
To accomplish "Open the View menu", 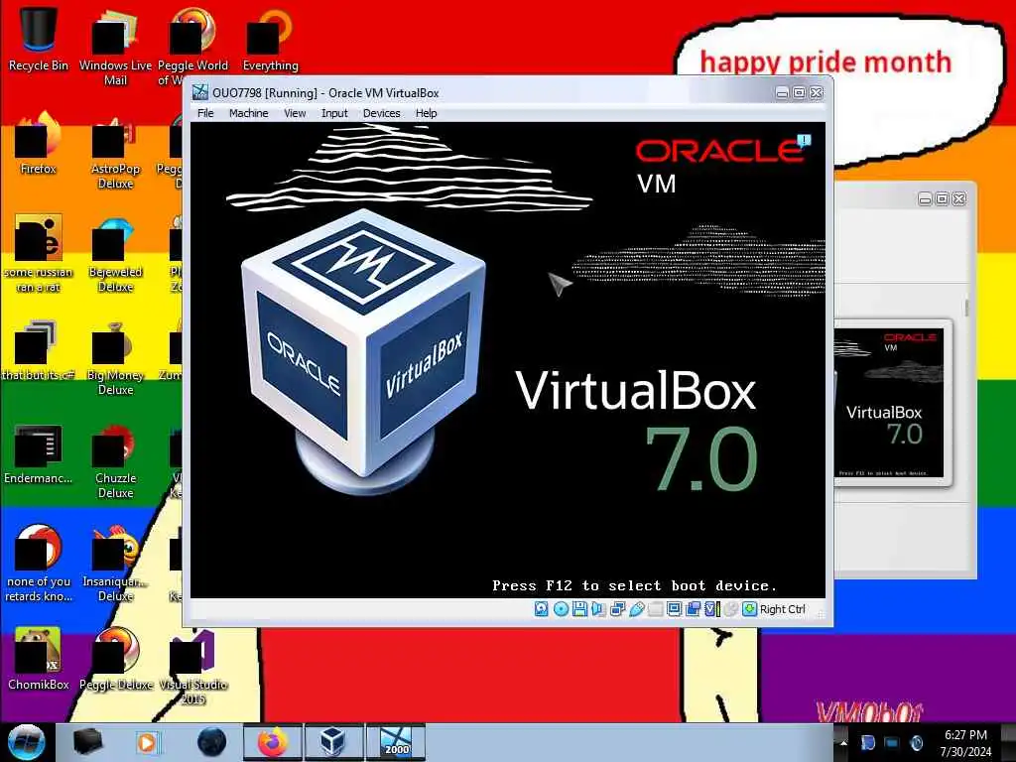I will click(x=295, y=113).
